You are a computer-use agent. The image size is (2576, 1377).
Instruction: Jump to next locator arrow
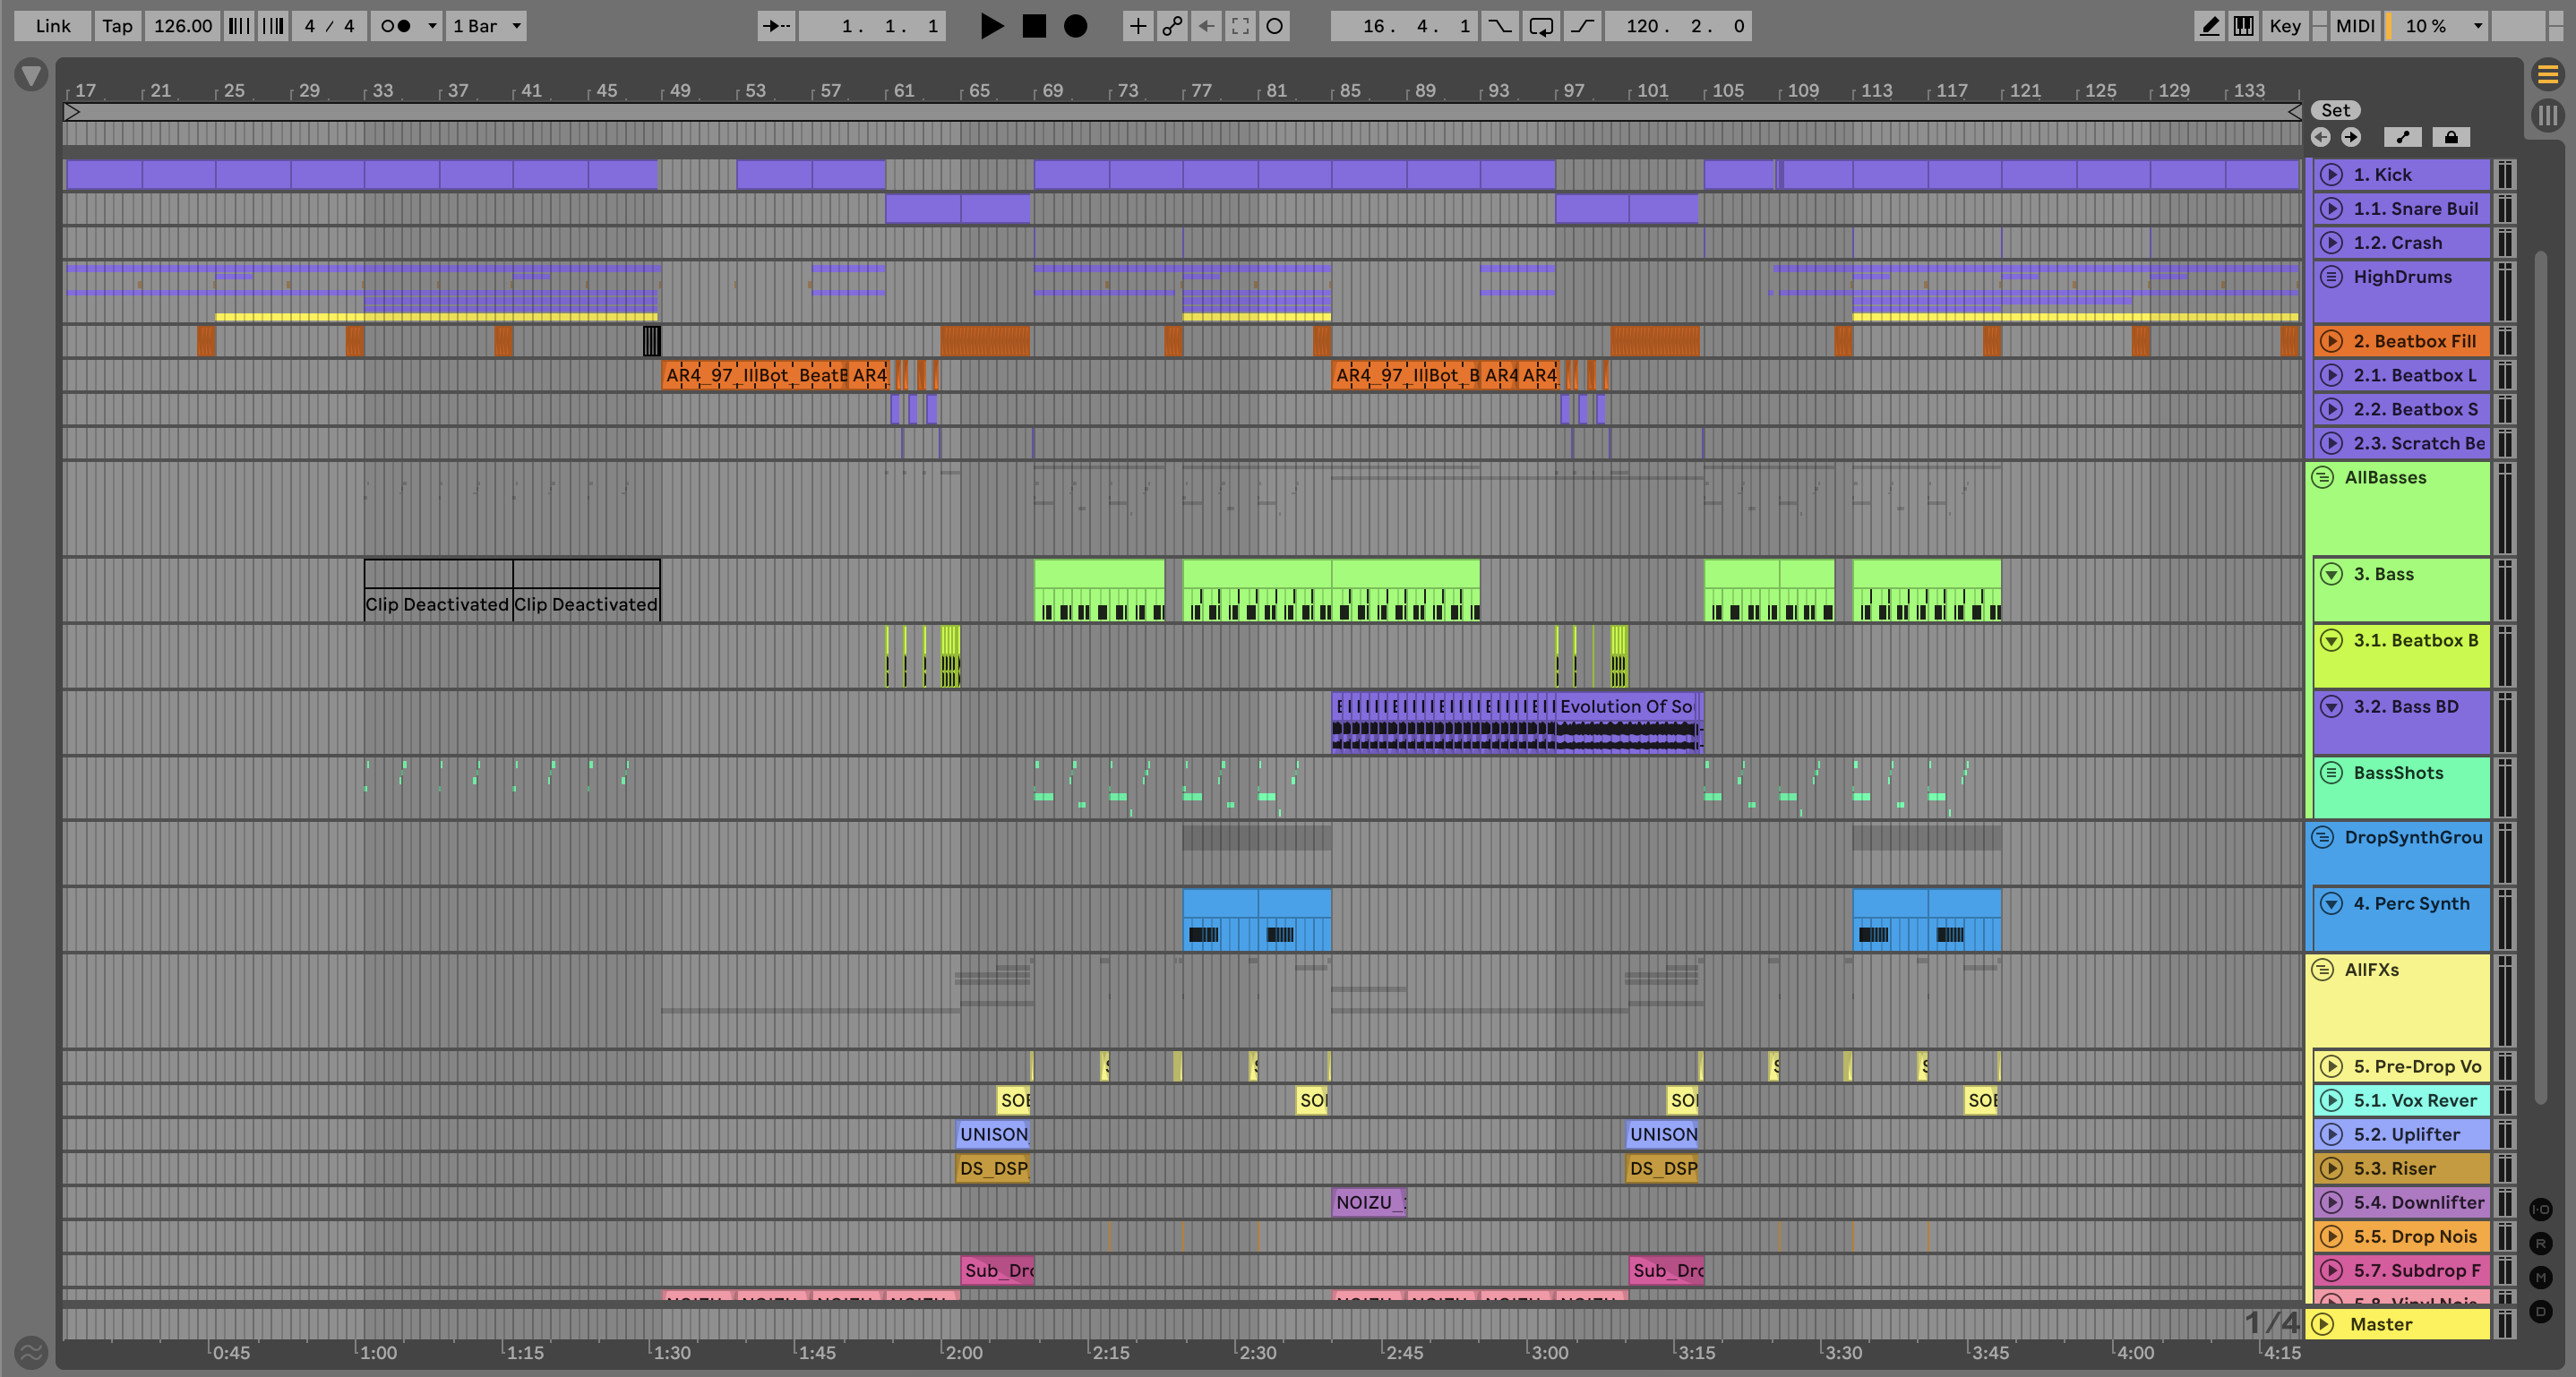[x=2351, y=137]
